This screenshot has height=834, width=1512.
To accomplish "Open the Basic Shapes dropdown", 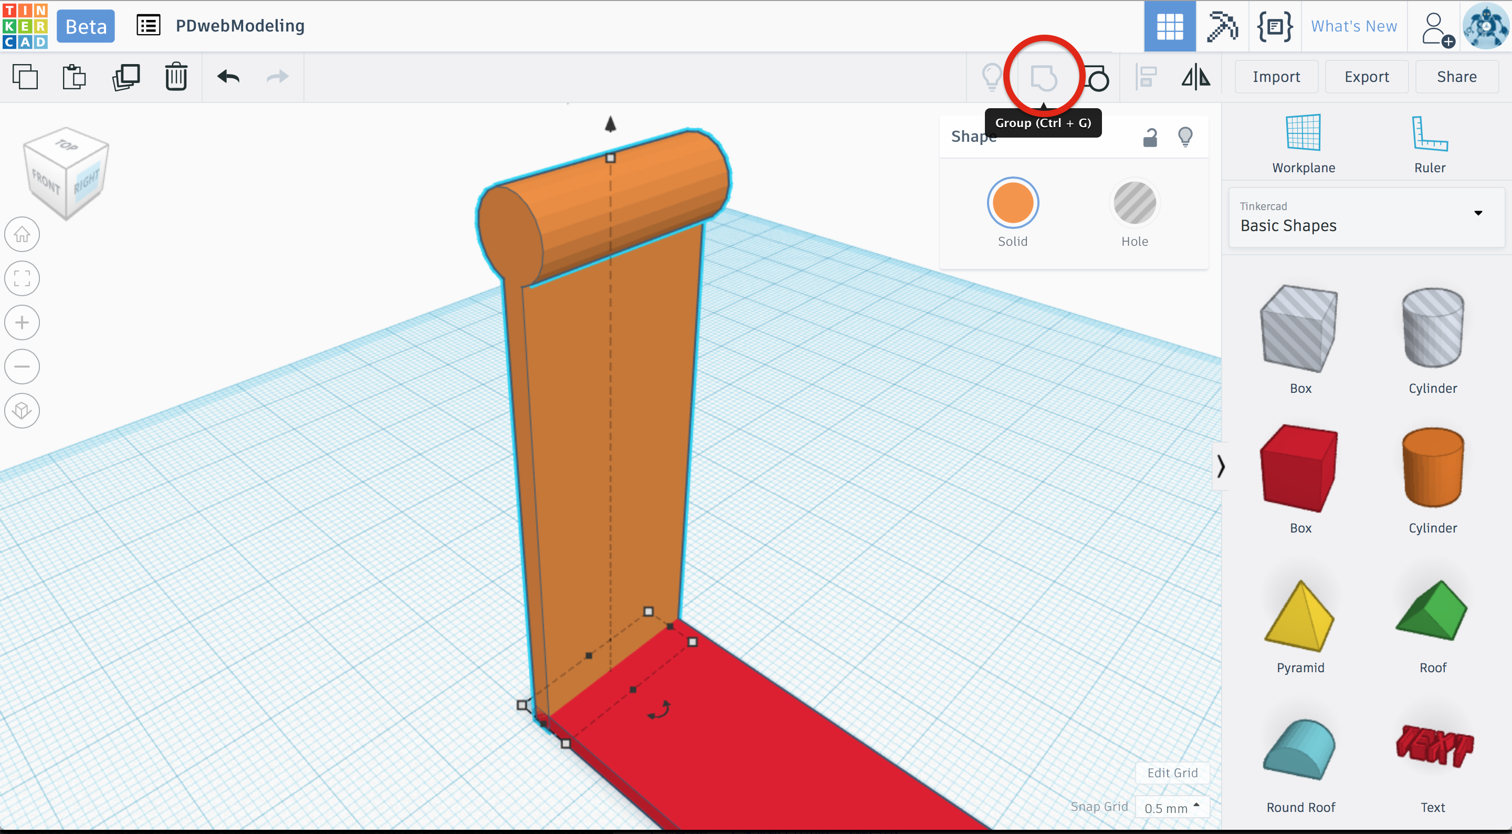I will (x=1367, y=217).
